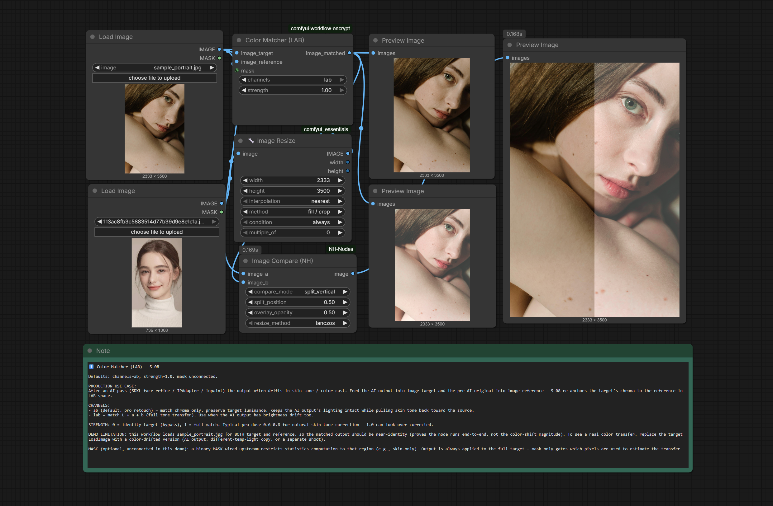This screenshot has height=506, width=773.
Task: Collapse the lower Load Image node dot
Action: coord(95,191)
